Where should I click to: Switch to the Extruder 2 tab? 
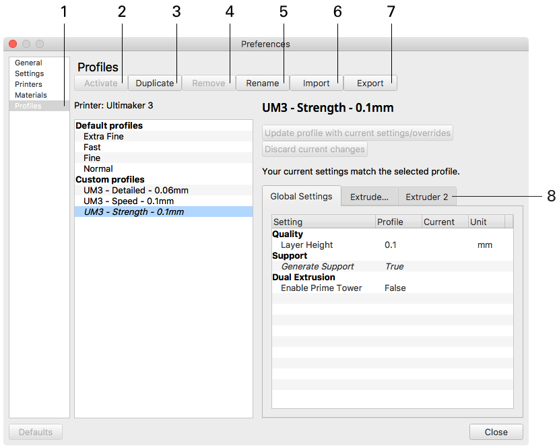428,197
